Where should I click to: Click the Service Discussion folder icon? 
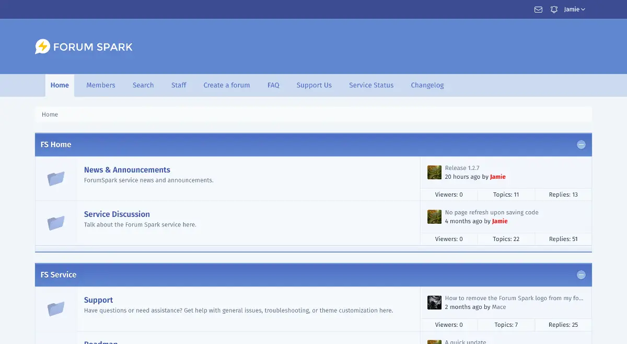point(56,223)
